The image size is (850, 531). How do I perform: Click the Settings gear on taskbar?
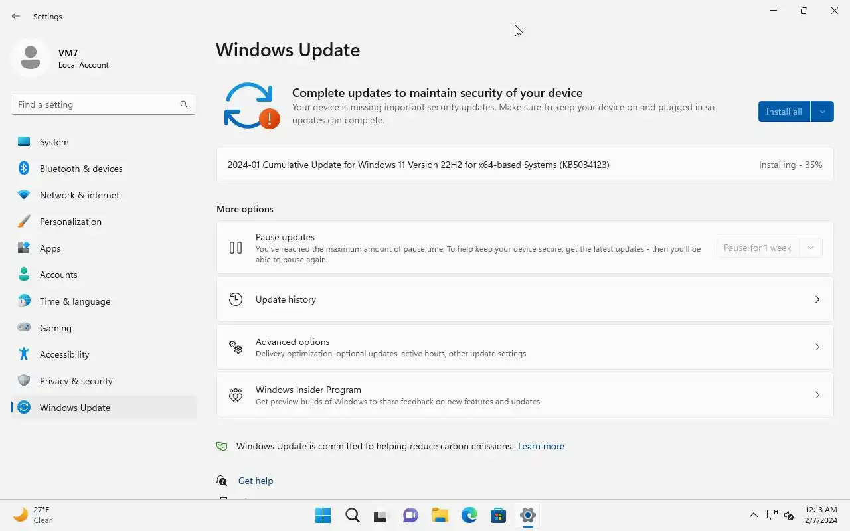pyautogui.click(x=528, y=515)
